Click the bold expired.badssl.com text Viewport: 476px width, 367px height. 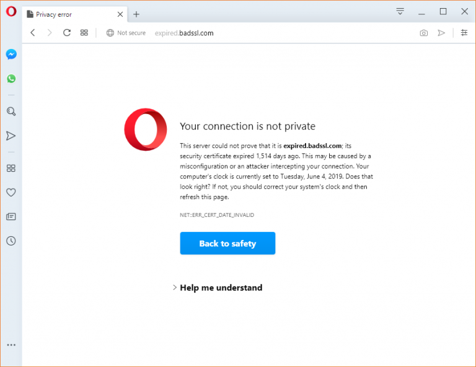(x=312, y=146)
